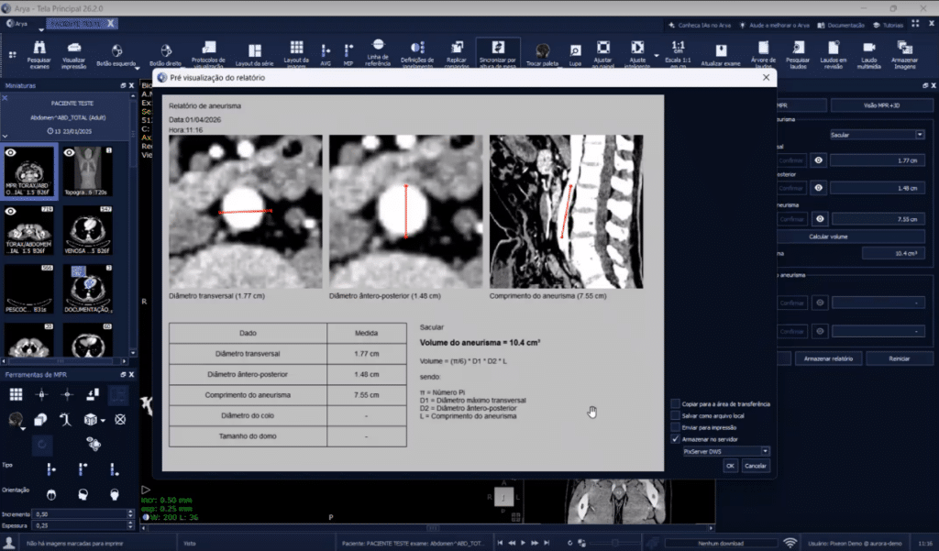Click Armazenar Imagens tool
This screenshot has width=939, height=551.
[904, 54]
